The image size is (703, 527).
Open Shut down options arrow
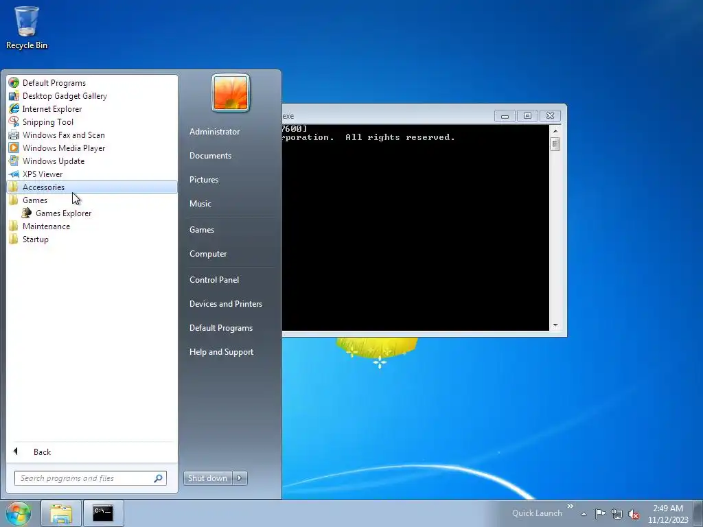coord(240,478)
